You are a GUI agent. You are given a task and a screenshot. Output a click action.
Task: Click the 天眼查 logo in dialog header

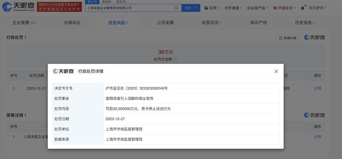(63, 71)
